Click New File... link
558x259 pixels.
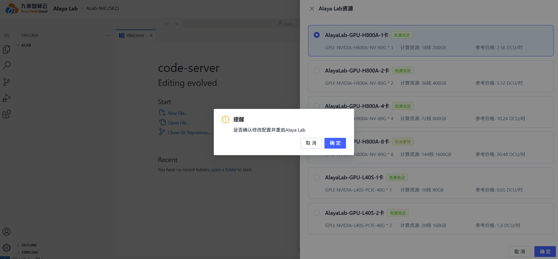pos(178,113)
